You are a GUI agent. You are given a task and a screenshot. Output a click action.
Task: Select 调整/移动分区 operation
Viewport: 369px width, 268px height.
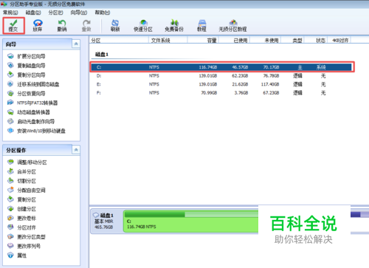[27, 162]
